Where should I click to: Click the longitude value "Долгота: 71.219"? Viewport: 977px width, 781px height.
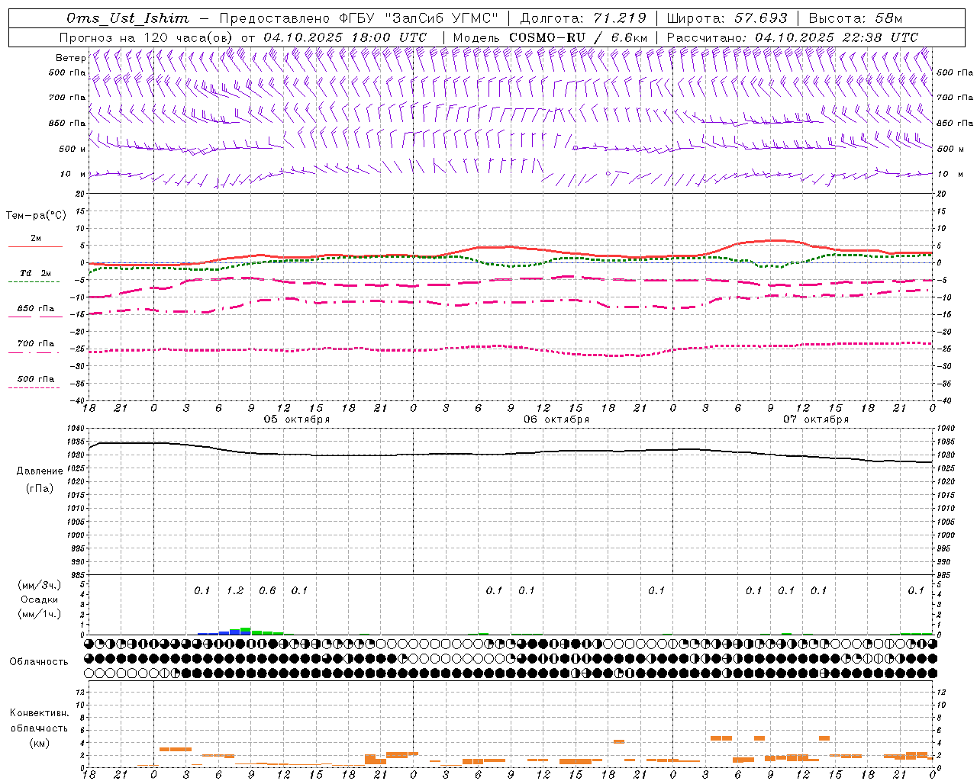583,18
